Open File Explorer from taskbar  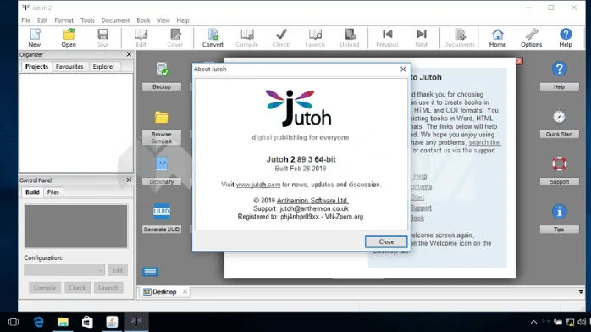click(63, 322)
